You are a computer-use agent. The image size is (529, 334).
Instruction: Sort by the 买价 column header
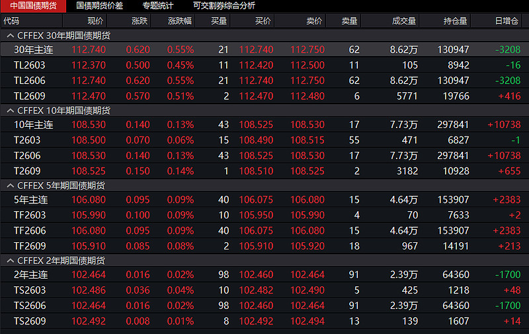(253, 21)
